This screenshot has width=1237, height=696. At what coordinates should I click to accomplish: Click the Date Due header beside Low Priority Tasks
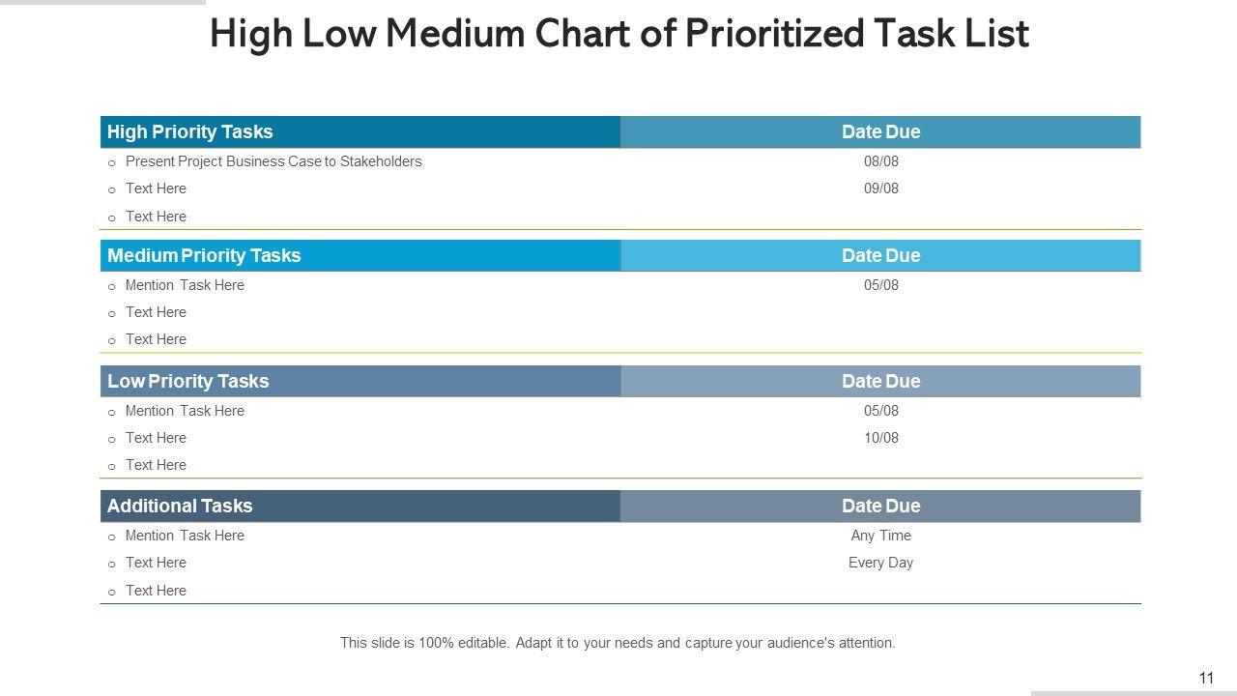880,382
